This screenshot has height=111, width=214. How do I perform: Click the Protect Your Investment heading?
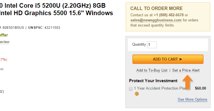point(153,81)
